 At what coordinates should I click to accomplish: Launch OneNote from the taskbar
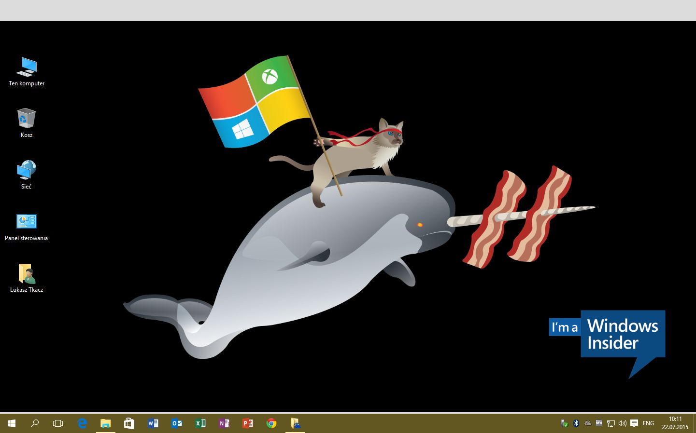pos(224,423)
